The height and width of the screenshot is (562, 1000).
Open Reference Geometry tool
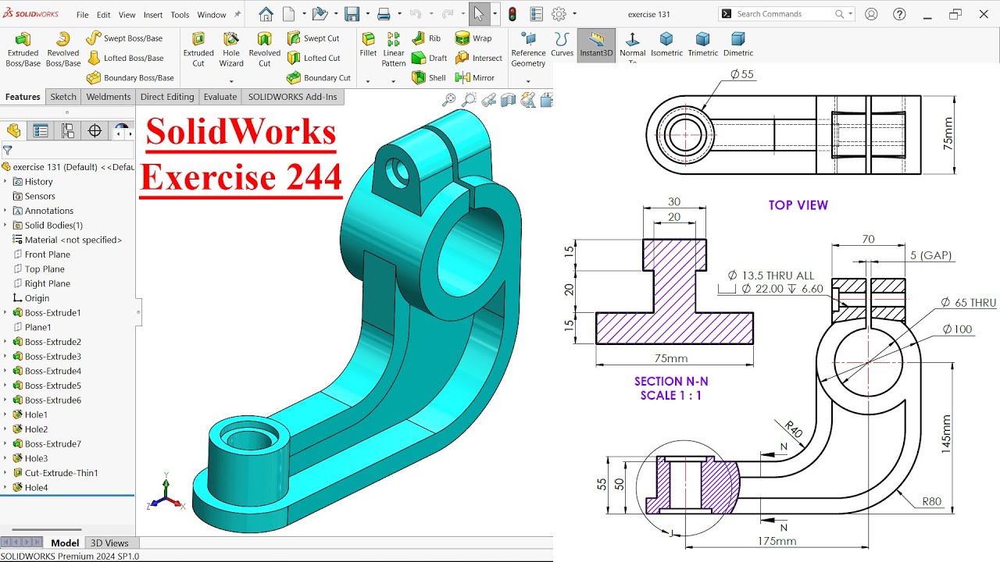(x=528, y=49)
